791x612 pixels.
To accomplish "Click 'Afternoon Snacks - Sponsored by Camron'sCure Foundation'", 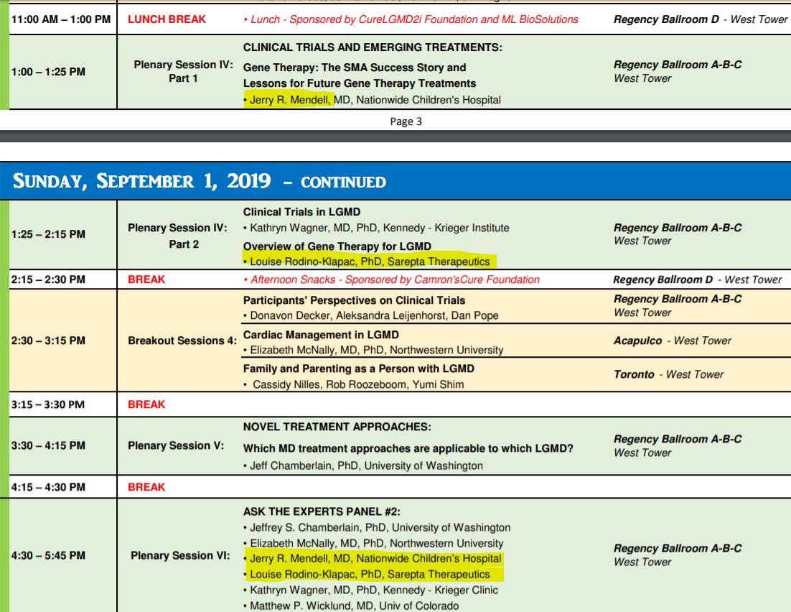I will [391, 279].
